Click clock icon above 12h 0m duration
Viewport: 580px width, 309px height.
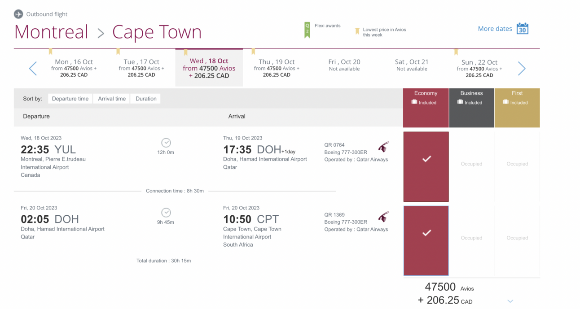pos(166,143)
